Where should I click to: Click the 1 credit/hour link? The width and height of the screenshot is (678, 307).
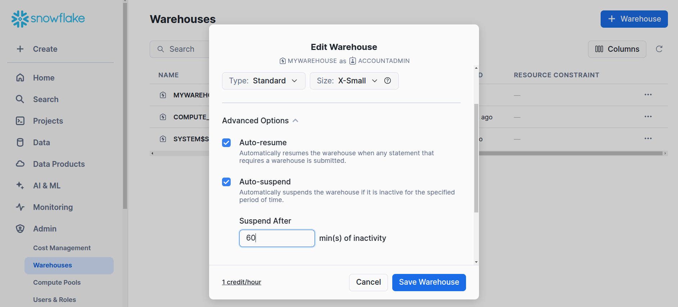[x=241, y=282]
